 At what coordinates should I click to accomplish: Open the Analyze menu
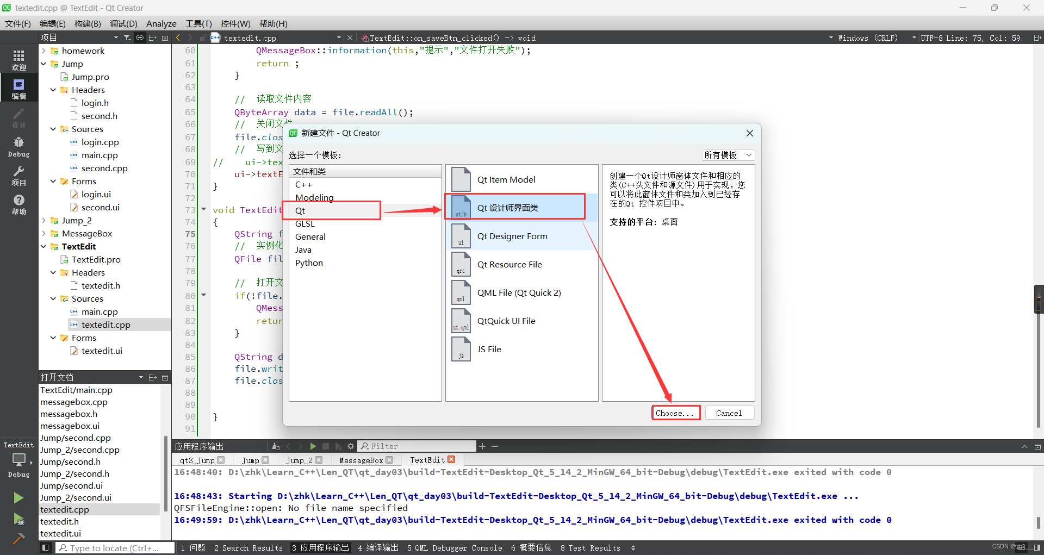pyautogui.click(x=161, y=23)
